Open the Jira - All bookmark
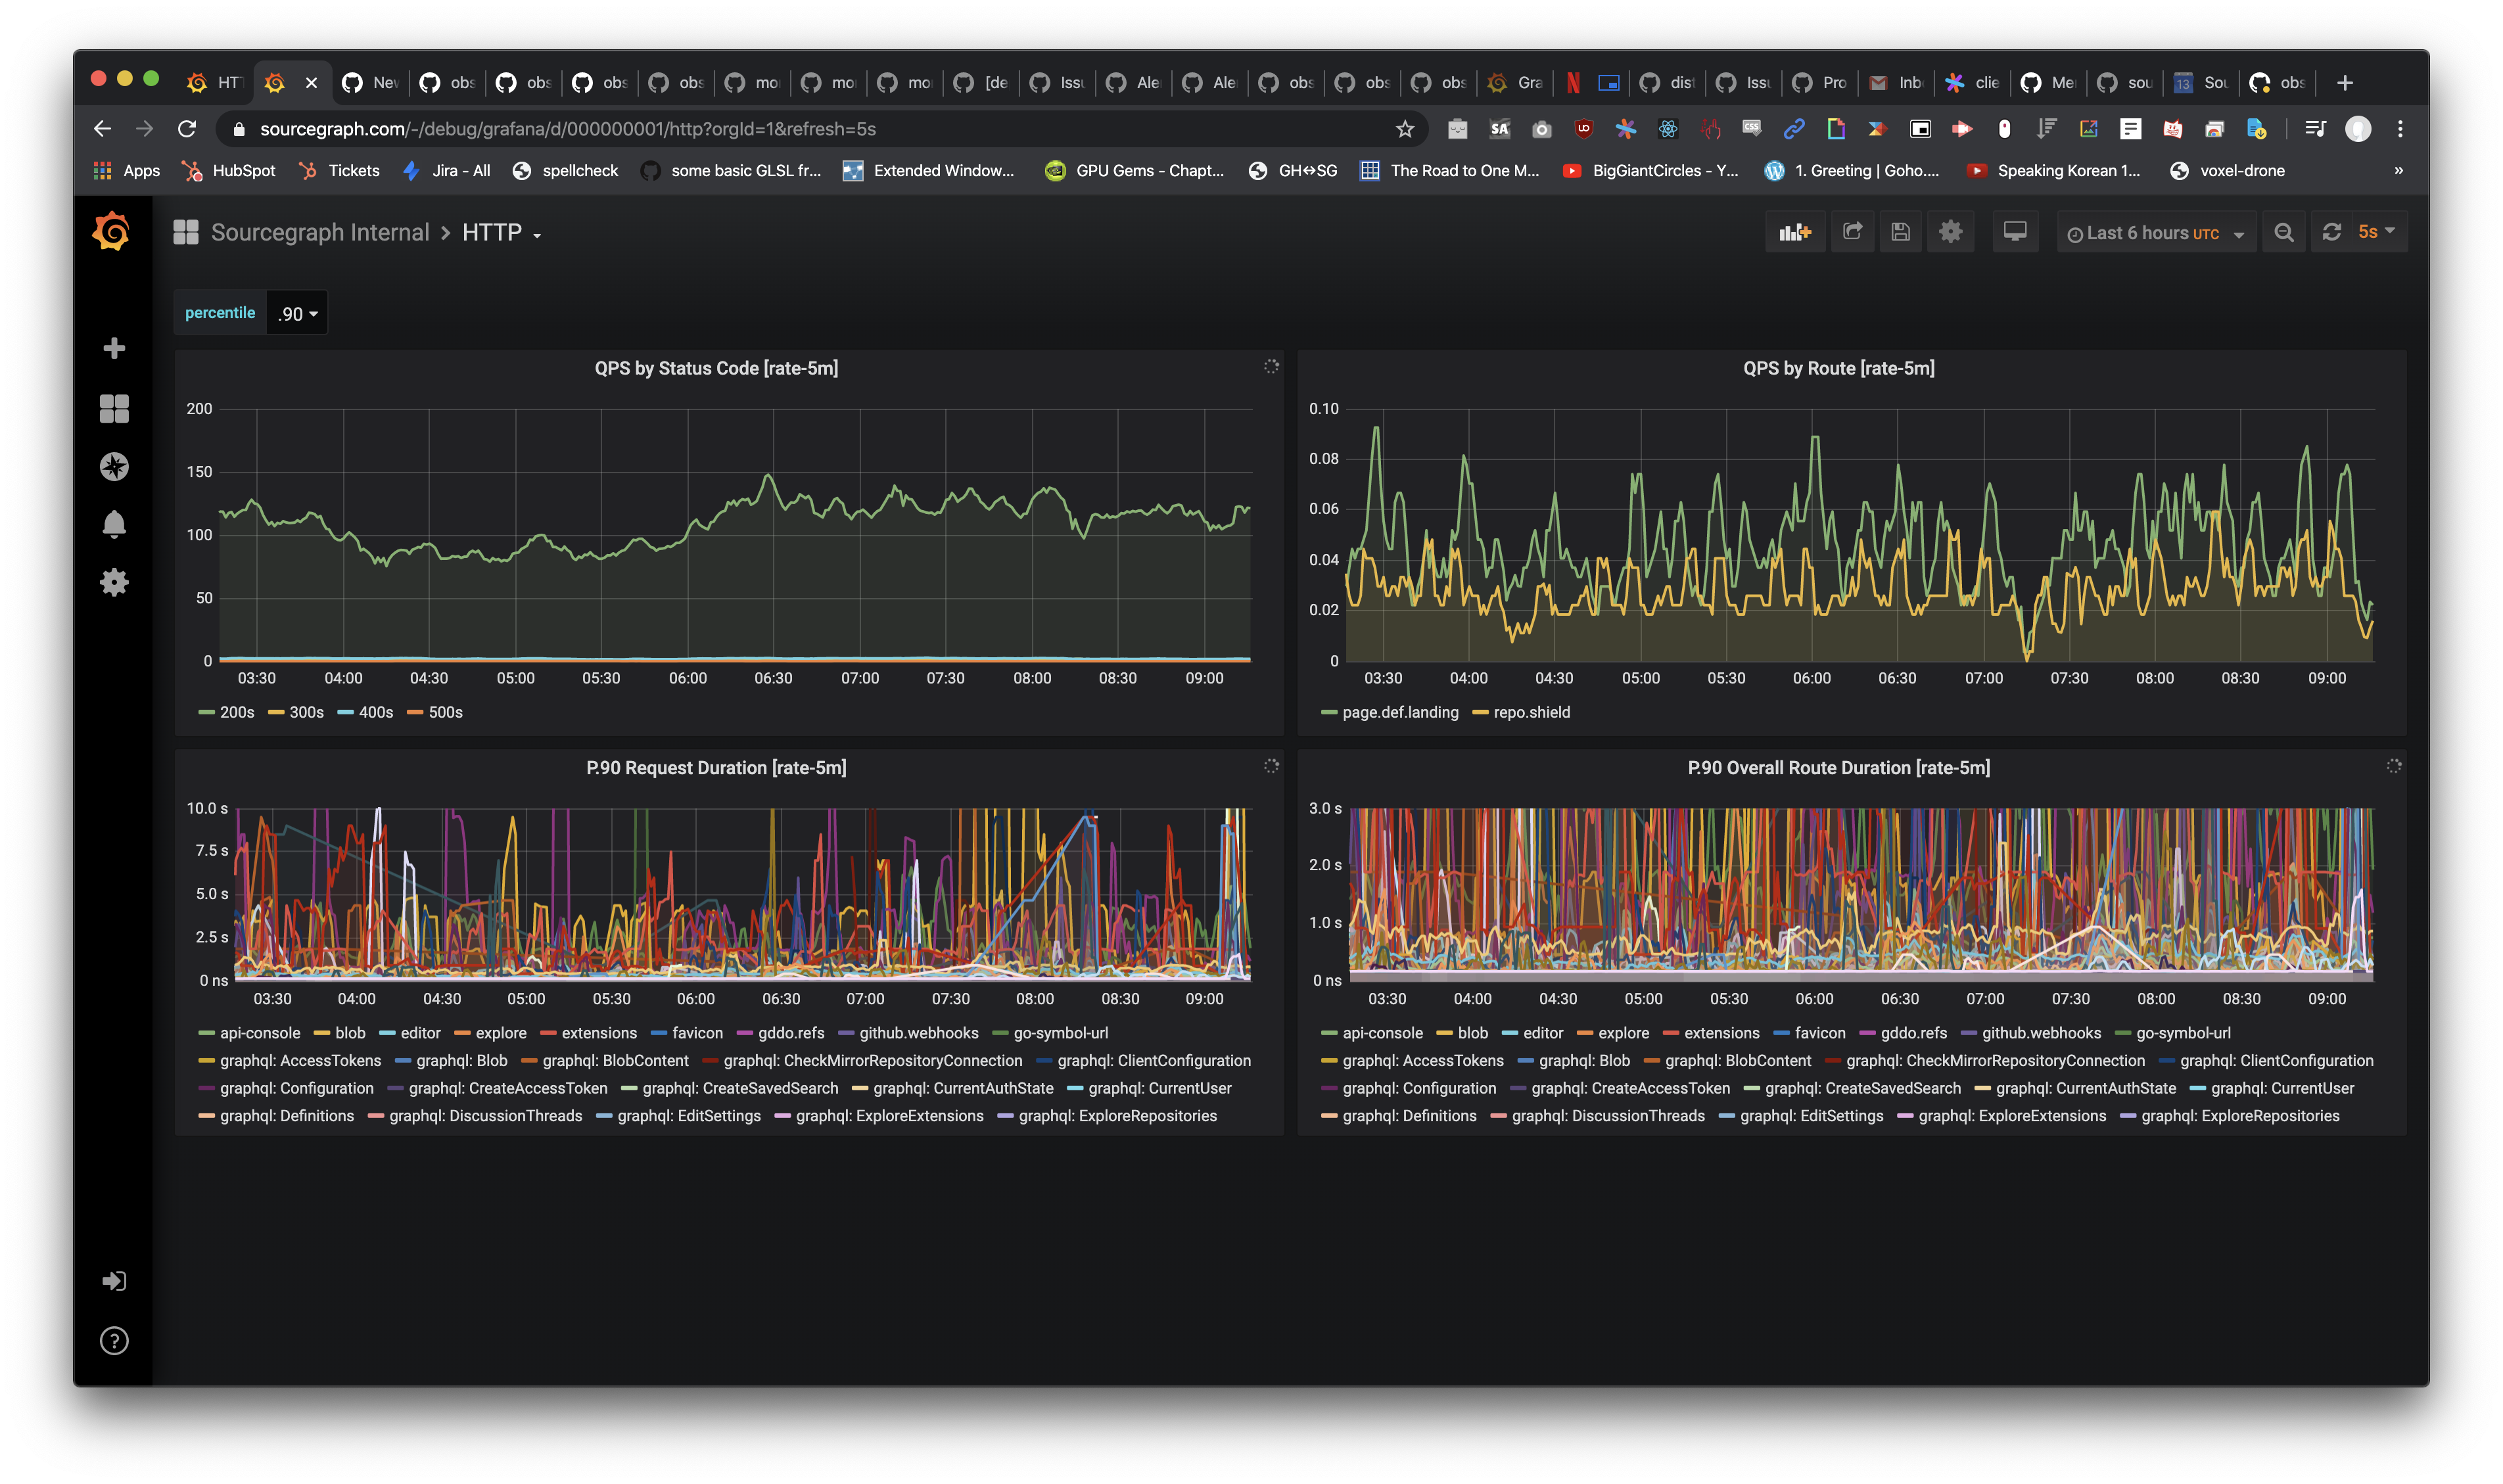Screen dimensions: 2503x1484 [447, 171]
